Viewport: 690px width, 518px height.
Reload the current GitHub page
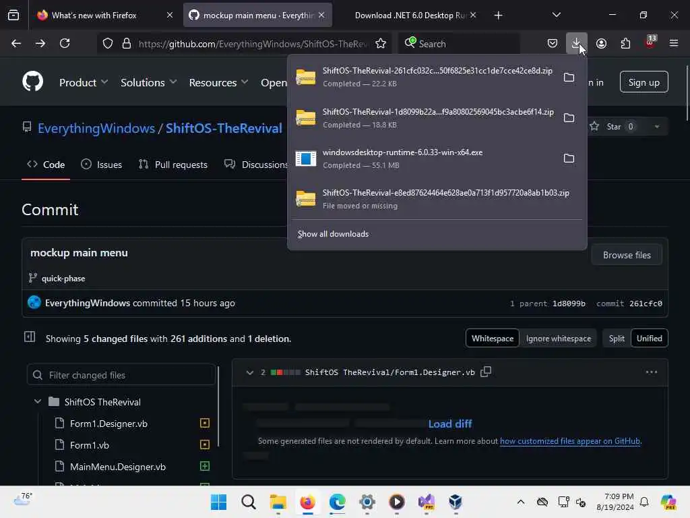click(x=65, y=43)
